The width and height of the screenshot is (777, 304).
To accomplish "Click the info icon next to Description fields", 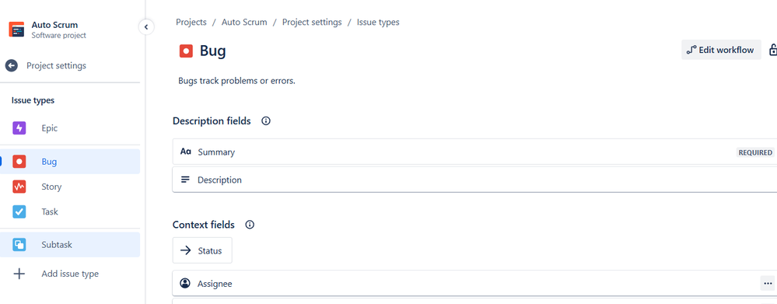I will tap(266, 121).
